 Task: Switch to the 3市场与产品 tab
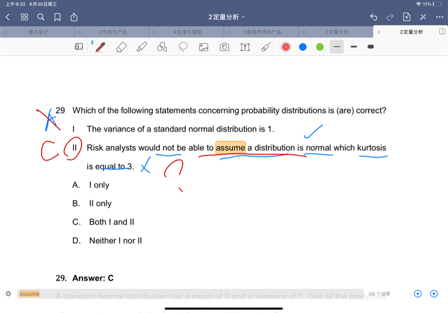click(x=112, y=32)
